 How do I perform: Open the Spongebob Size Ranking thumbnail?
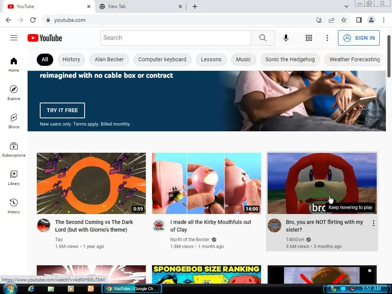(x=206, y=274)
